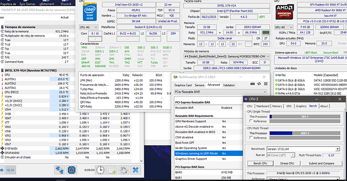Take a GPU-Z screenshot with camera icon
Image resolution: width=347 pixels, height=181 pixels.
(252, 84)
